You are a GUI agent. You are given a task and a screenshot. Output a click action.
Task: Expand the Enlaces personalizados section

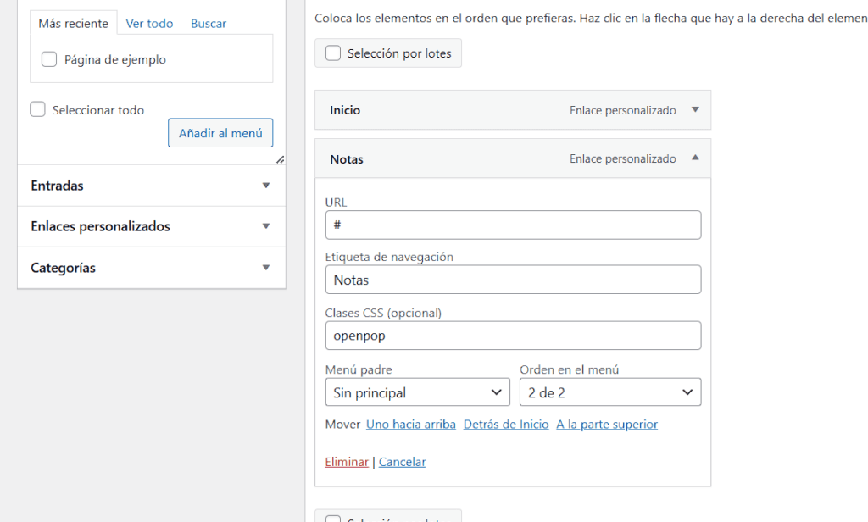(265, 226)
